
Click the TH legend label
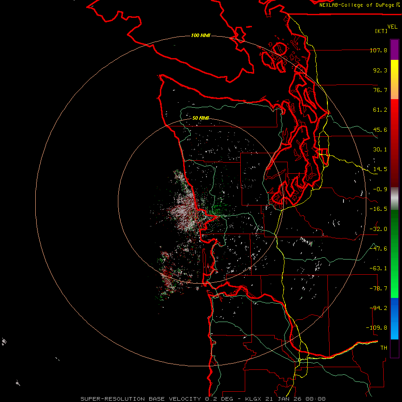[384, 348]
